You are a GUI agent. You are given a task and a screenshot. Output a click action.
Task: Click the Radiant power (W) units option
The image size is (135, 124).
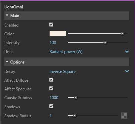point(66,52)
